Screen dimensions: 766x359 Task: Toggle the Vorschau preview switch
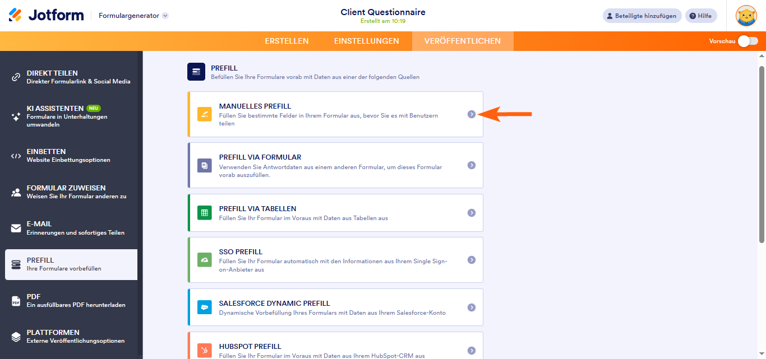pos(747,41)
